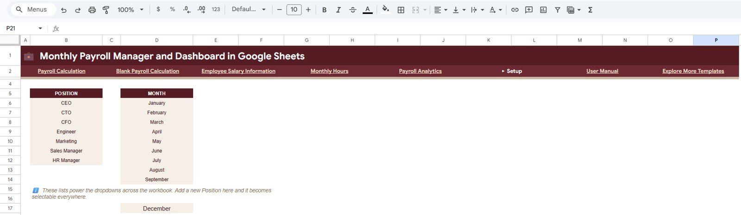Screen dimensions: 741x215
Task: Click the Redo arrow icon
Action: (78, 10)
